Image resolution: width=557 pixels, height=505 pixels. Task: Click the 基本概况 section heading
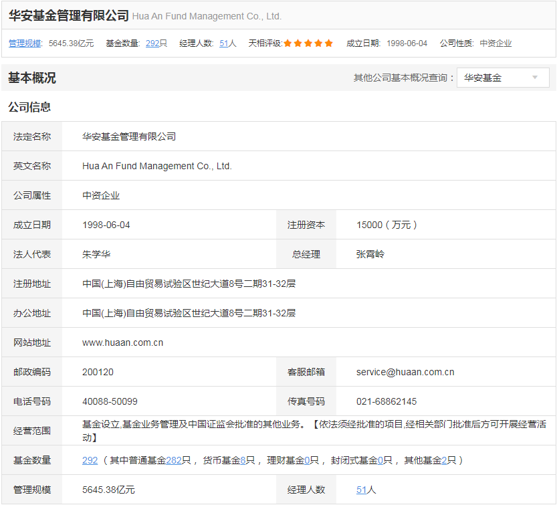[32, 78]
